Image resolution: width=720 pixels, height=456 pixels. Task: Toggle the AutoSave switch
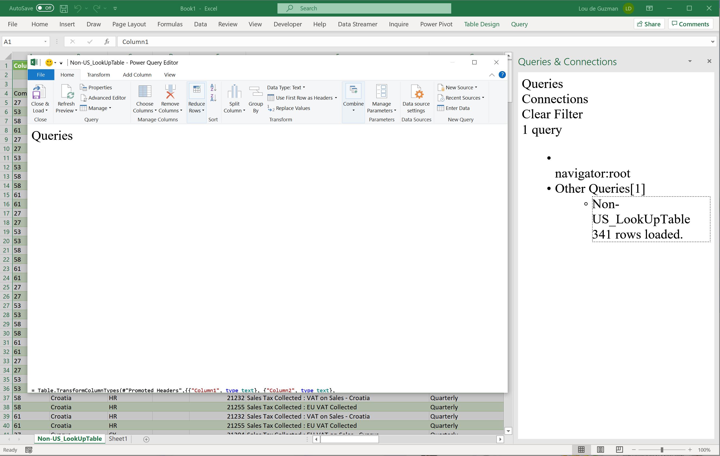click(x=45, y=8)
